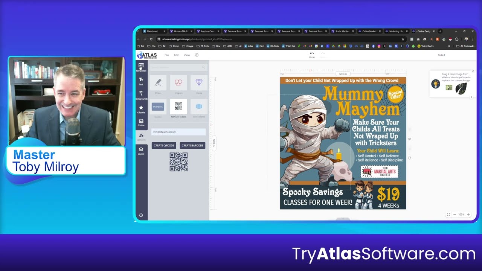Click the URL field with mykarateschool.com
This screenshot has width=482, height=271.
(x=178, y=132)
